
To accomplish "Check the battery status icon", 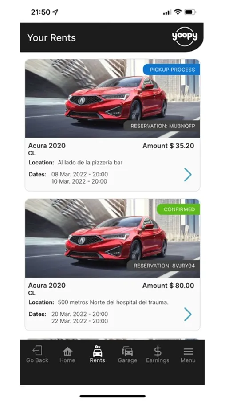I will (190, 12).
